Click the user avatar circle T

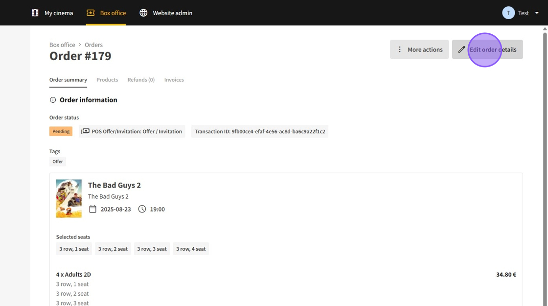point(508,13)
